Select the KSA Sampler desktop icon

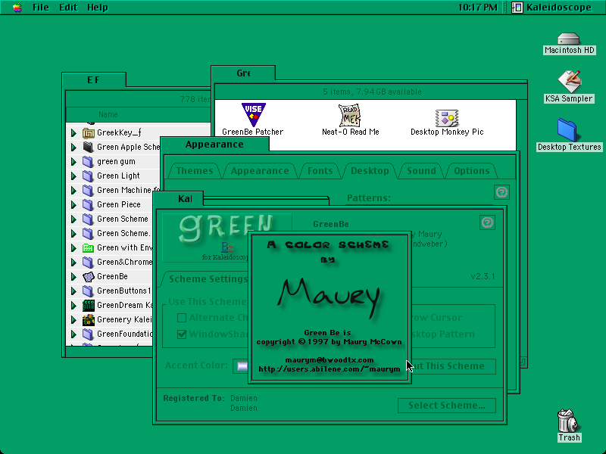[x=569, y=82]
